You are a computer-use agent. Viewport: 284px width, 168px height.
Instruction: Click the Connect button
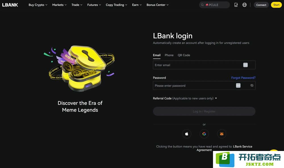pyautogui.click(x=261, y=5)
